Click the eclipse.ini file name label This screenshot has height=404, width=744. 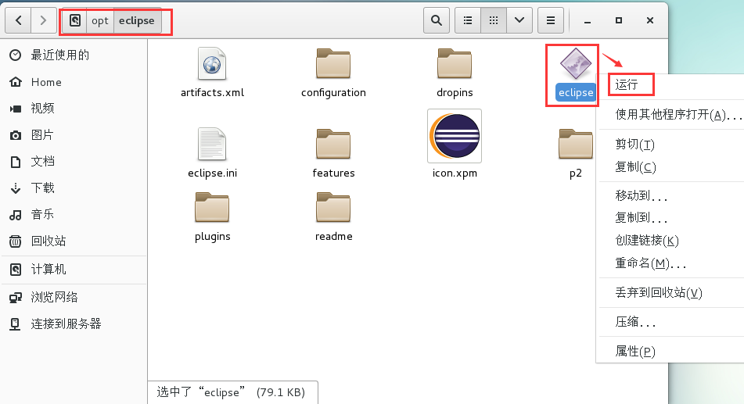tap(212, 173)
